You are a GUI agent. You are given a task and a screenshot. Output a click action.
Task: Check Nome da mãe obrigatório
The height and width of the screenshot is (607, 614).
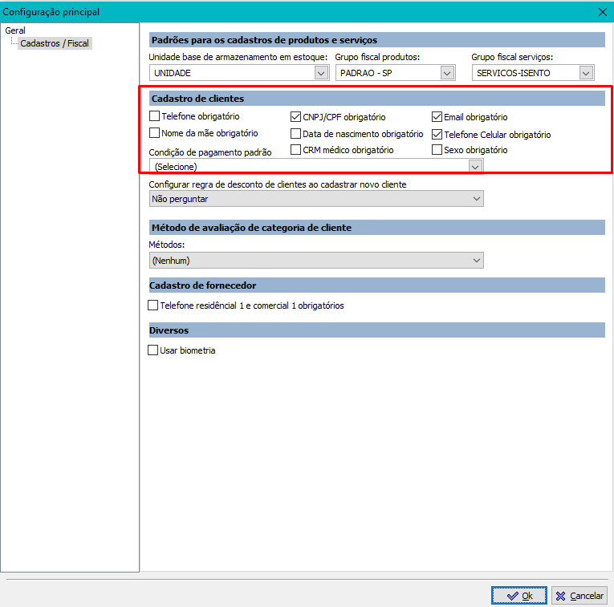click(x=155, y=133)
